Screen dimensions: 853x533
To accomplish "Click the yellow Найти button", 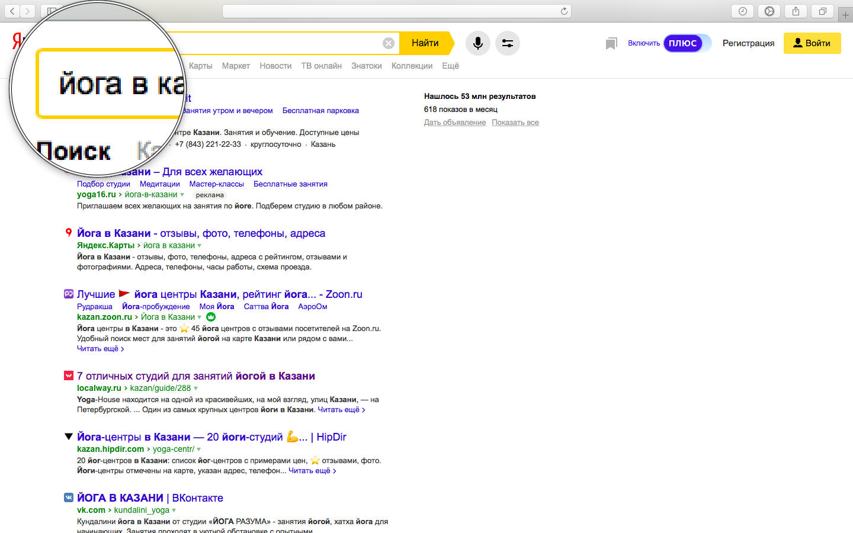I will point(425,43).
